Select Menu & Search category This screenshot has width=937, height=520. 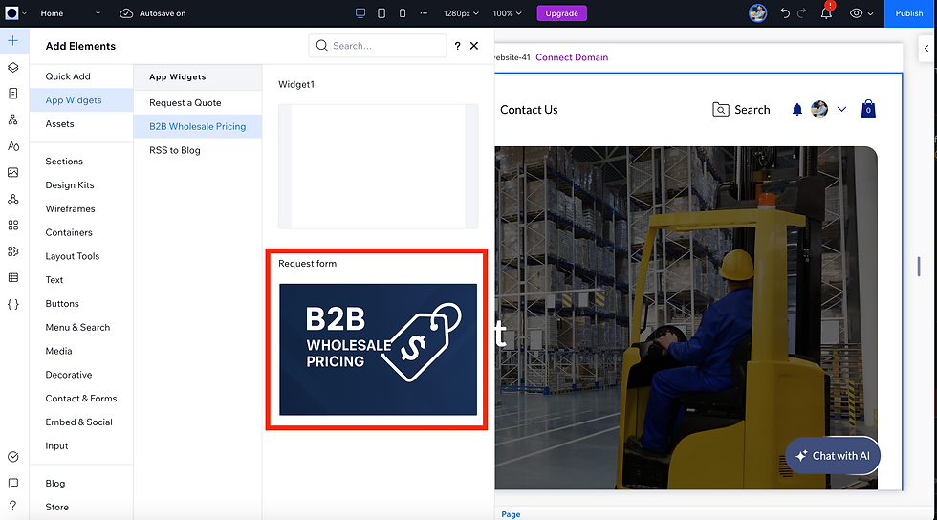coord(81,328)
